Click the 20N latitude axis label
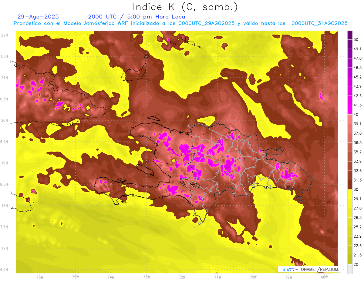364x281 pixels. (5, 121)
